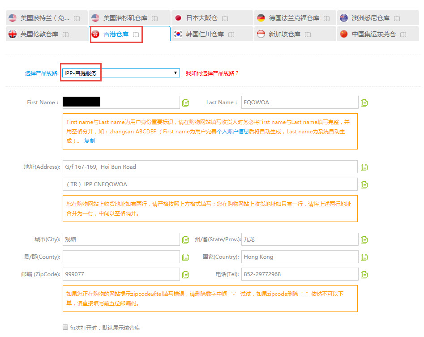This screenshot has width=424, height=337.
Task: Open the 德国法兰克福仓库 tab
Action: coord(295,18)
